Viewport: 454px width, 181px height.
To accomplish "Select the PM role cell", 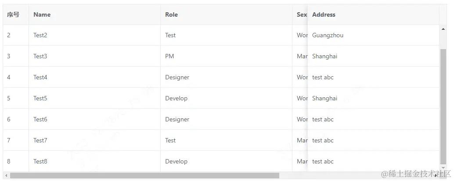I will click(x=169, y=56).
